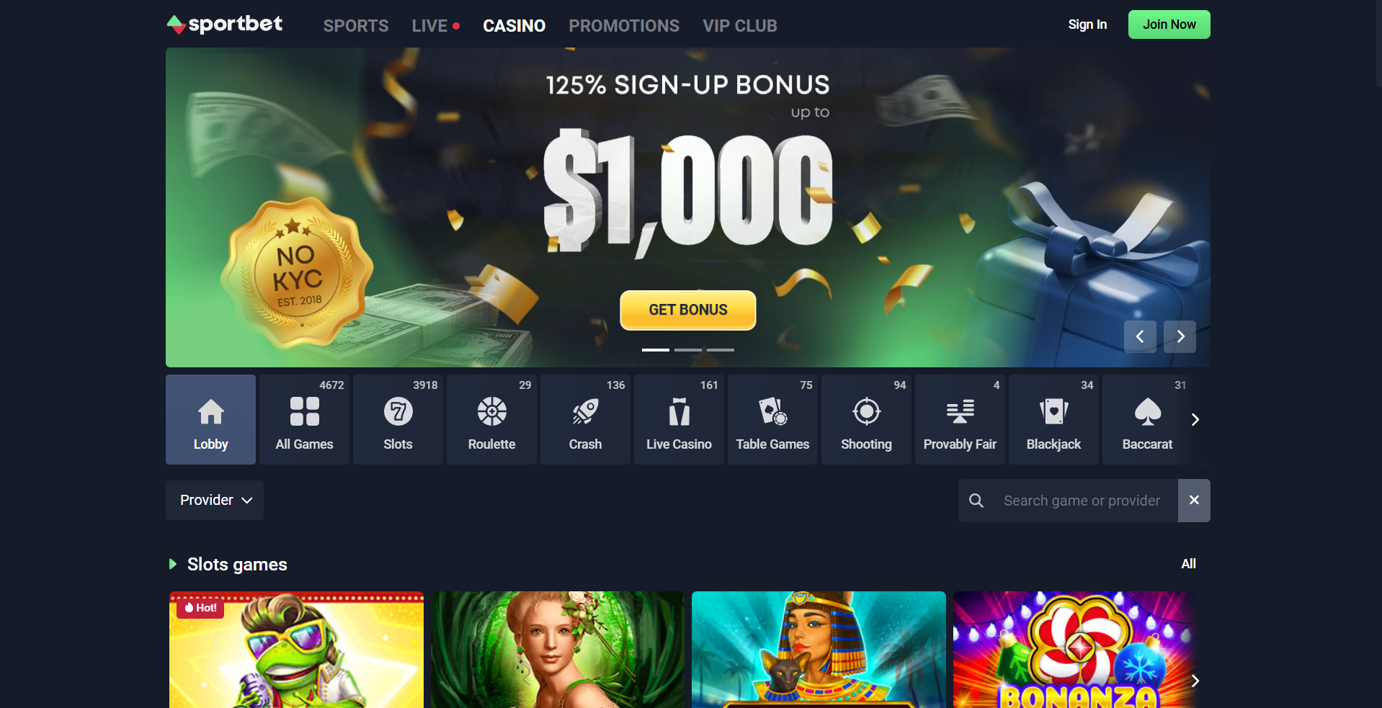Choose the Crash rocket category
Image resolution: width=1382 pixels, height=708 pixels.
tap(585, 419)
